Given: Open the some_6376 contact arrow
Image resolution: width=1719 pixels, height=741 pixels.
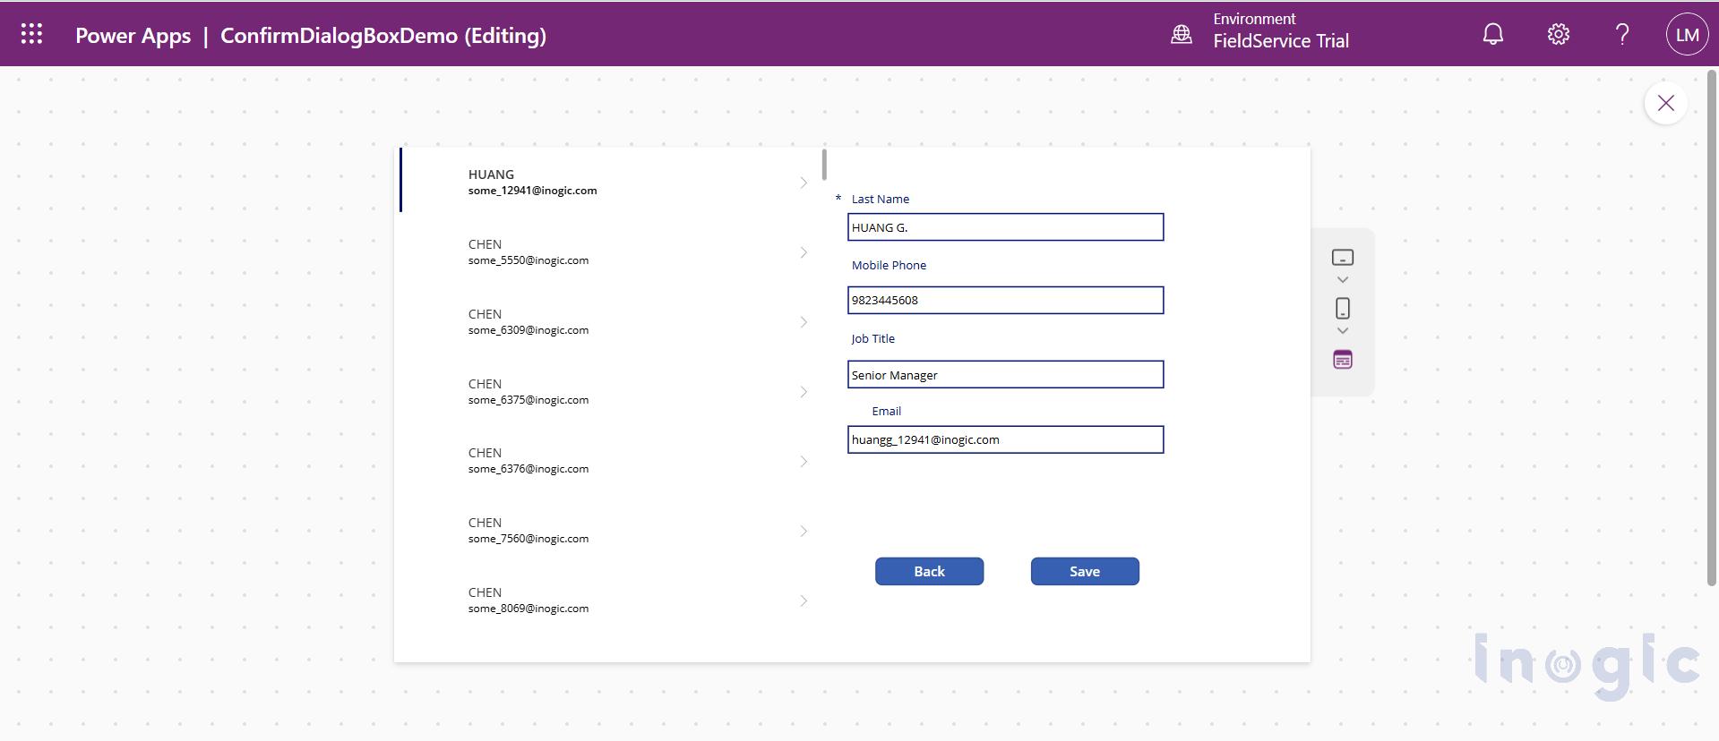Looking at the screenshot, I should point(804,462).
